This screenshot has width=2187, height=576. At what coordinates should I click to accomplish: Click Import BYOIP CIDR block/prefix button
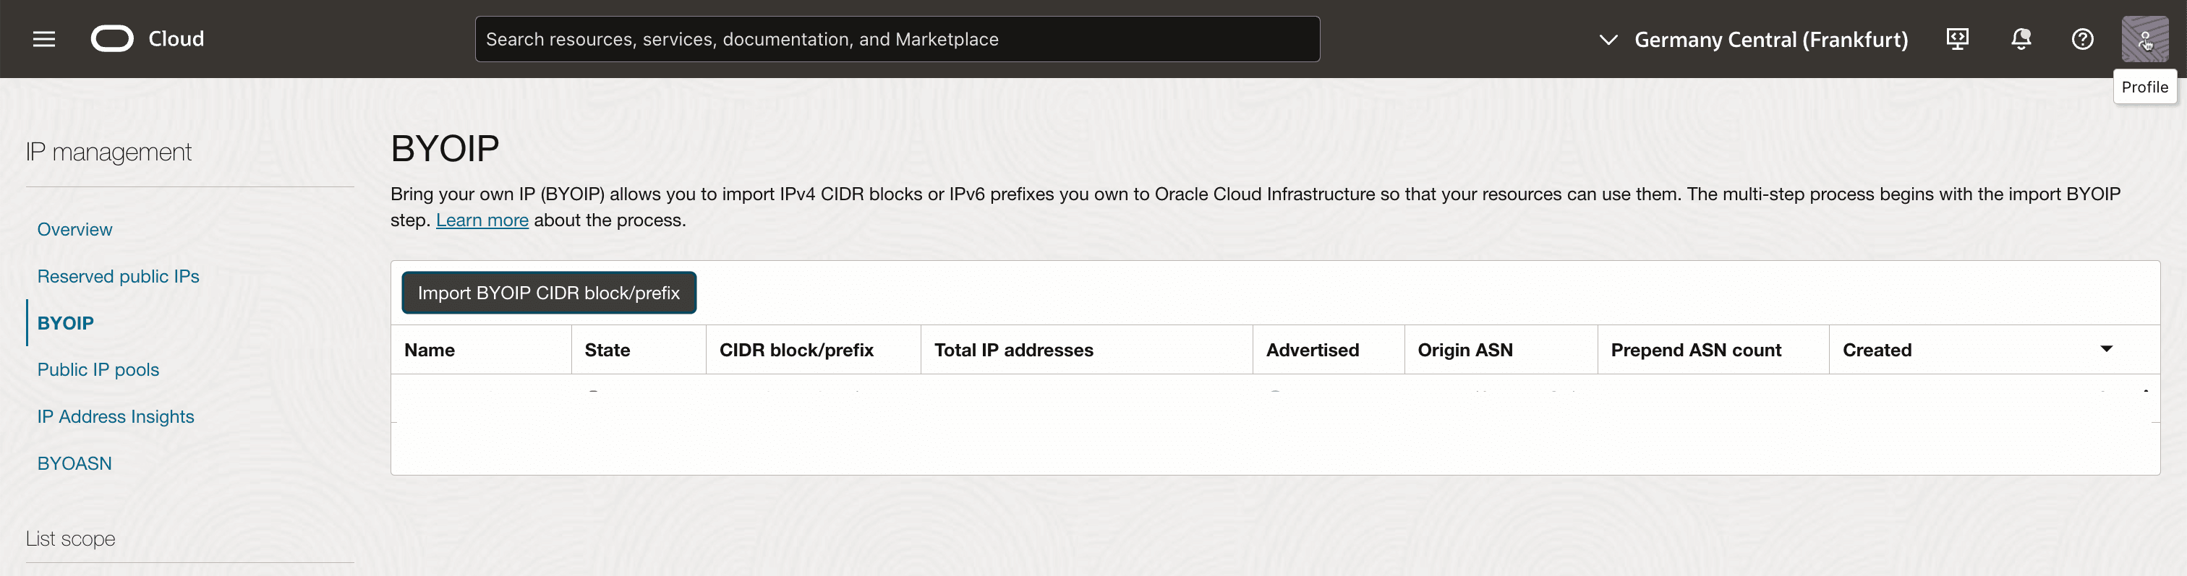[x=548, y=293]
